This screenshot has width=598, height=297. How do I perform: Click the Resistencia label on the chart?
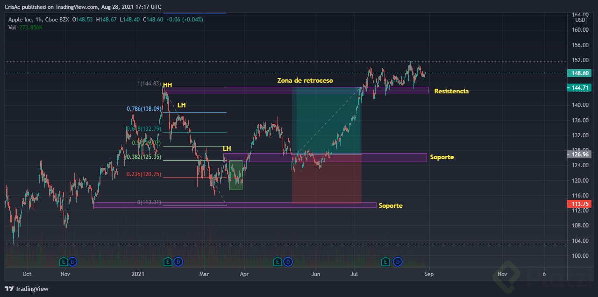(451, 91)
